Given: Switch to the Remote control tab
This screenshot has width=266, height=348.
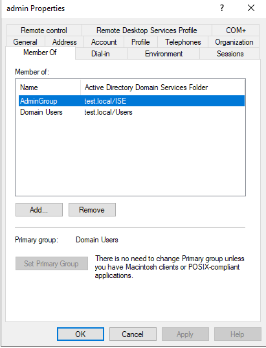Looking at the screenshot, I should (x=44, y=30).
